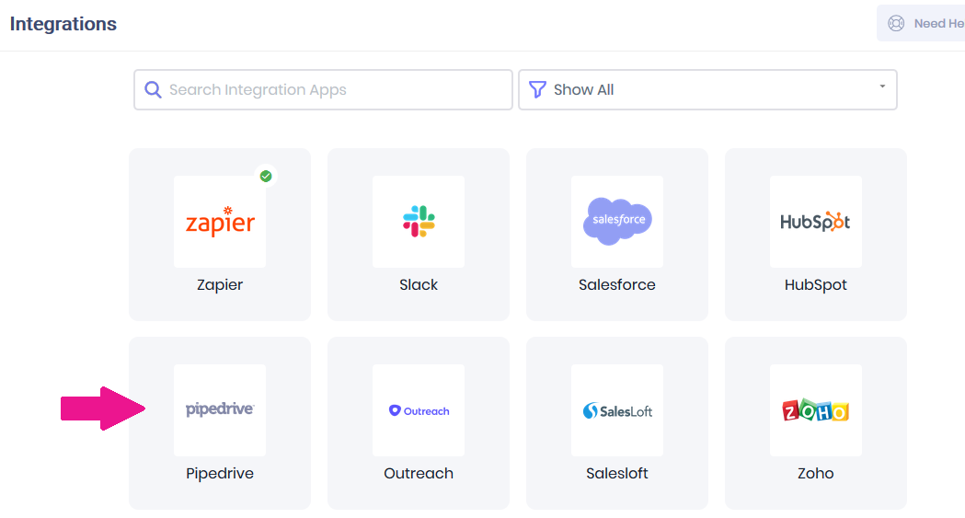Focus the Search Integration Apps field
The width and height of the screenshot is (965, 518).
(323, 90)
